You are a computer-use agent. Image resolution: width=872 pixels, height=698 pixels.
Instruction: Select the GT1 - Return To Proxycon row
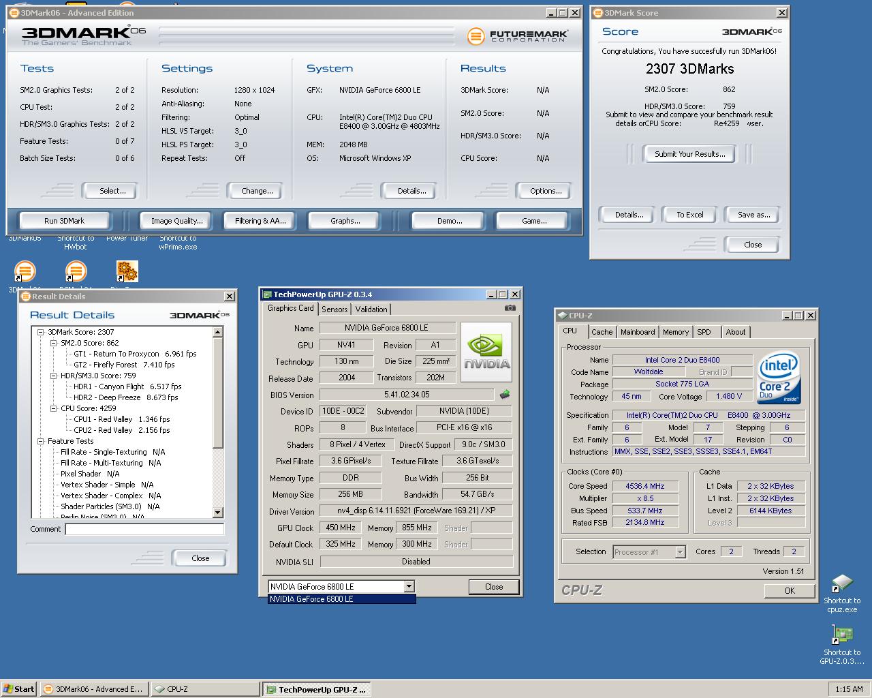point(135,354)
